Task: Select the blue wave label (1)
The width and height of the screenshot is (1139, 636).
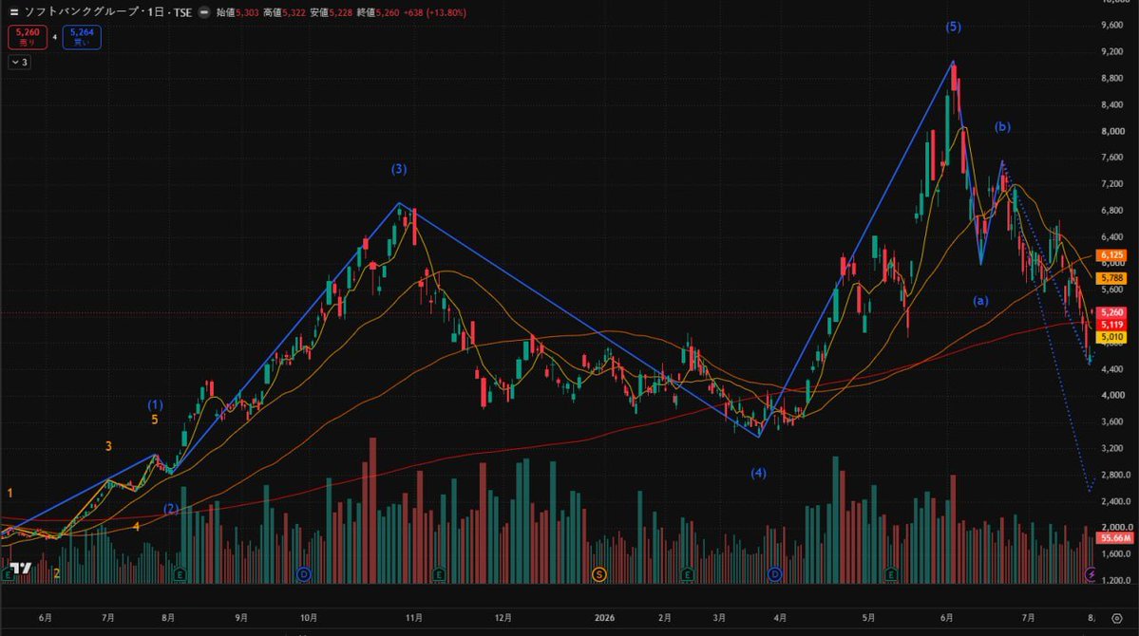Action: click(x=156, y=405)
